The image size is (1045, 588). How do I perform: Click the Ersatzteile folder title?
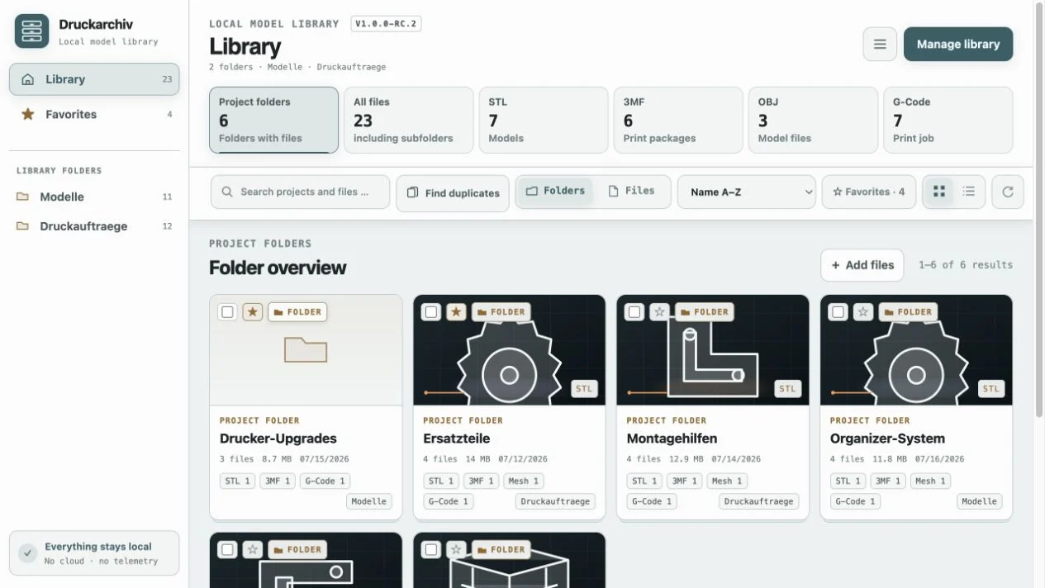pyautogui.click(x=457, y=439)
